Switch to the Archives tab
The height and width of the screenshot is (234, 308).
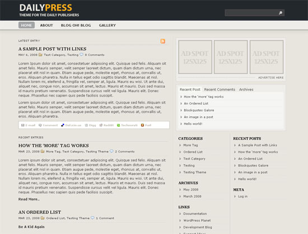pos(246,89)
